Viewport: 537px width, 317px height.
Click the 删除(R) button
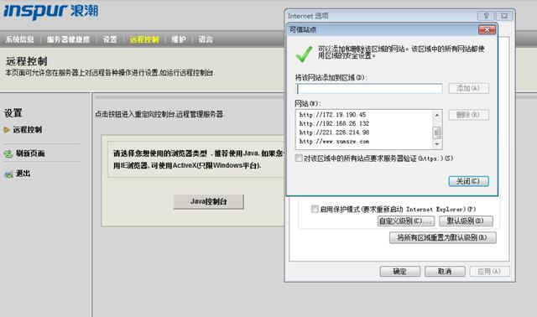click(x=468, y=115)
